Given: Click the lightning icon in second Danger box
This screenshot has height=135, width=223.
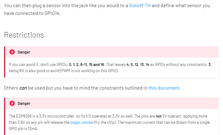Looking at the screenshot, I should pos(12,103).
